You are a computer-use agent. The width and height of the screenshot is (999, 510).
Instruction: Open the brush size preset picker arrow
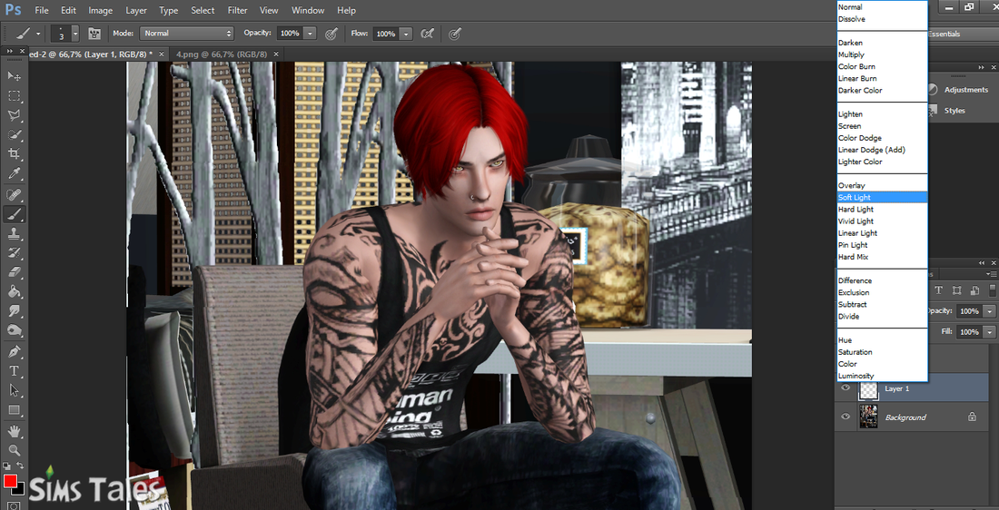[x=75, y=33]
